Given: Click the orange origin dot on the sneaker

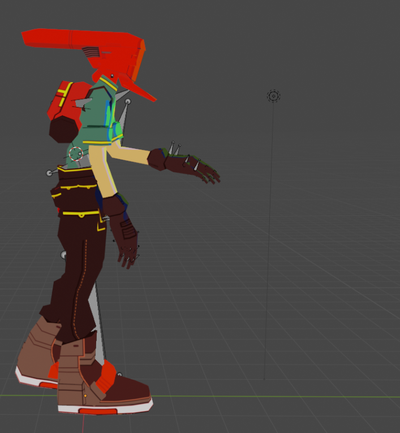Looking at the screenshot, I should click(85, 396).
